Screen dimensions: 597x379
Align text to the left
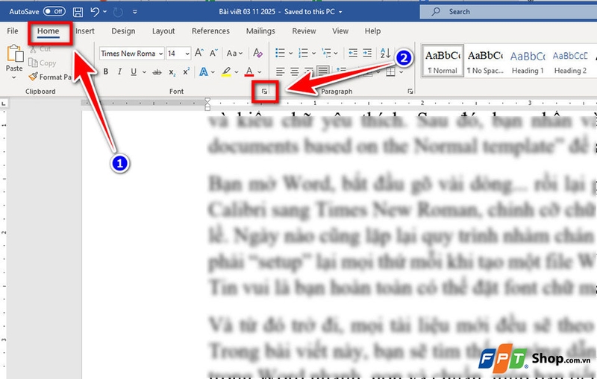[x=281, y=71]
